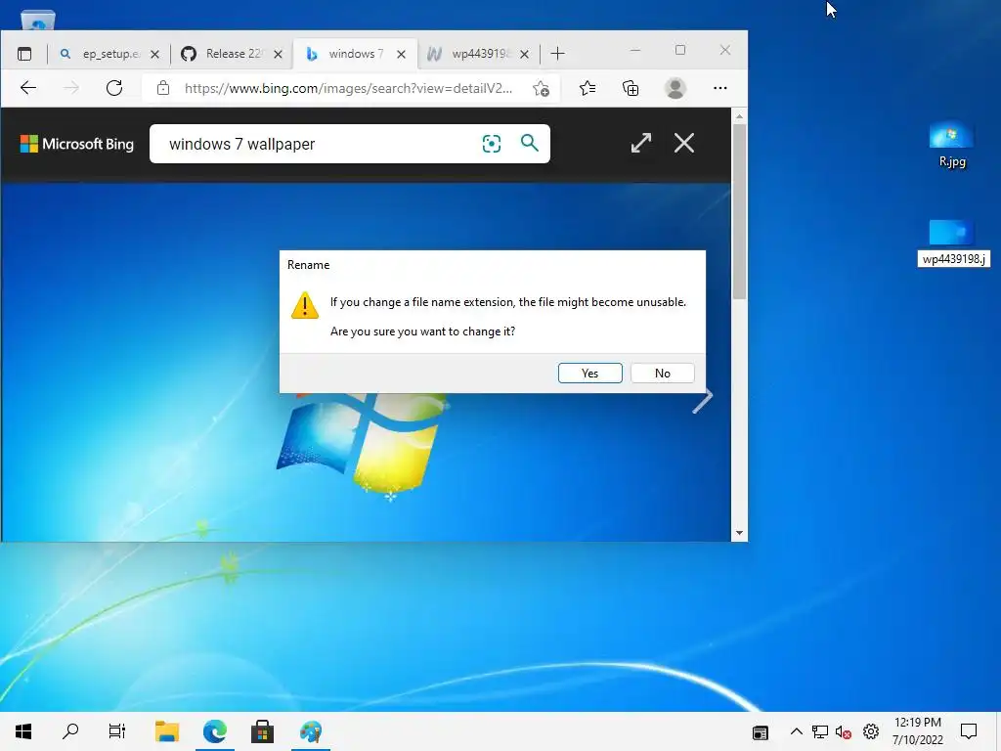
Task: Open the Action Center notifications
Action: (969, 731)
